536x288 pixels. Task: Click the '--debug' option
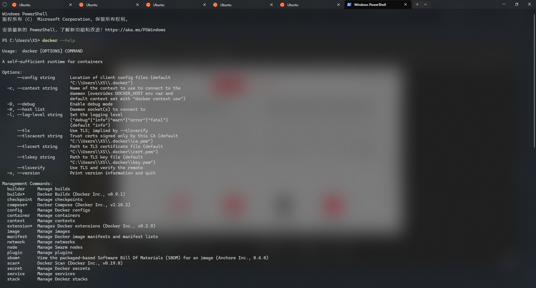tap(26, 104)
